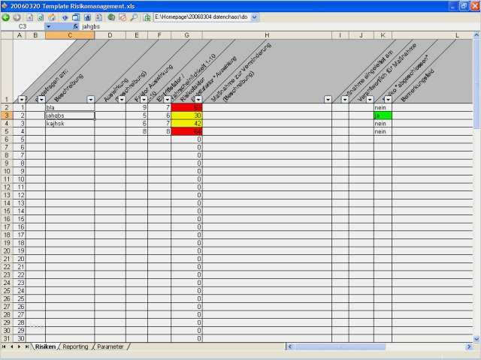Switch to the Parameter sheet tab
Viewport: 481px width, 360px height.
110,347
